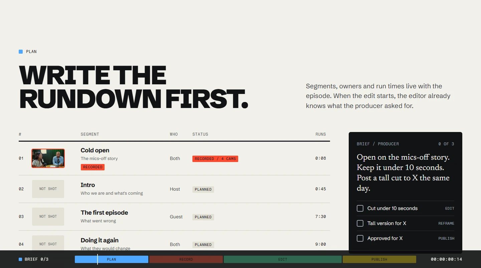This screenshot has width=481, height=268.
Task: Select The first episode NOT SHOT placeholder
Action: [48, 217]
